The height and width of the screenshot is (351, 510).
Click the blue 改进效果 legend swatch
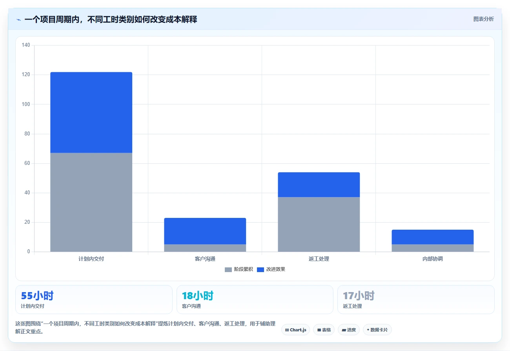[x=260, y=269]
